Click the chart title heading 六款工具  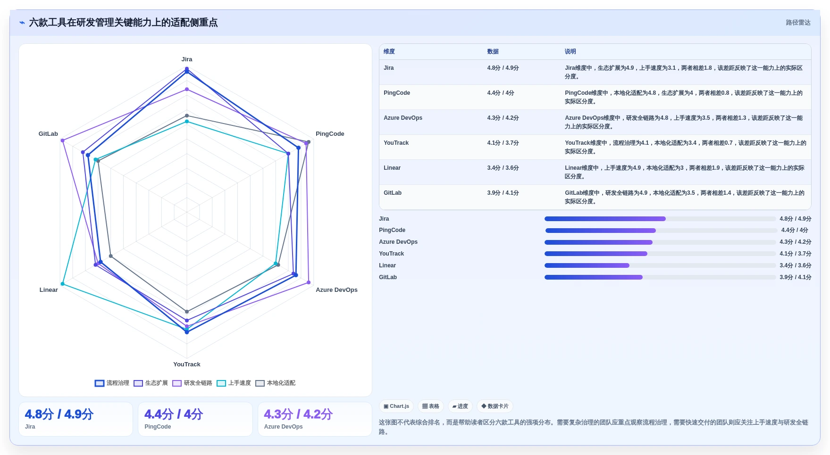click(x=124, y=23)
